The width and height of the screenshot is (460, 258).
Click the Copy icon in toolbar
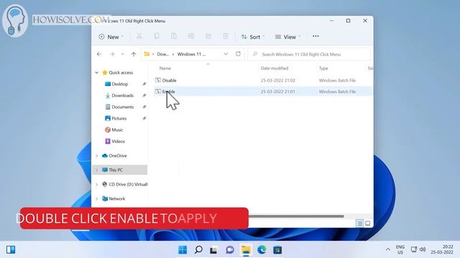pyautogui.click(x=157, y=37)
